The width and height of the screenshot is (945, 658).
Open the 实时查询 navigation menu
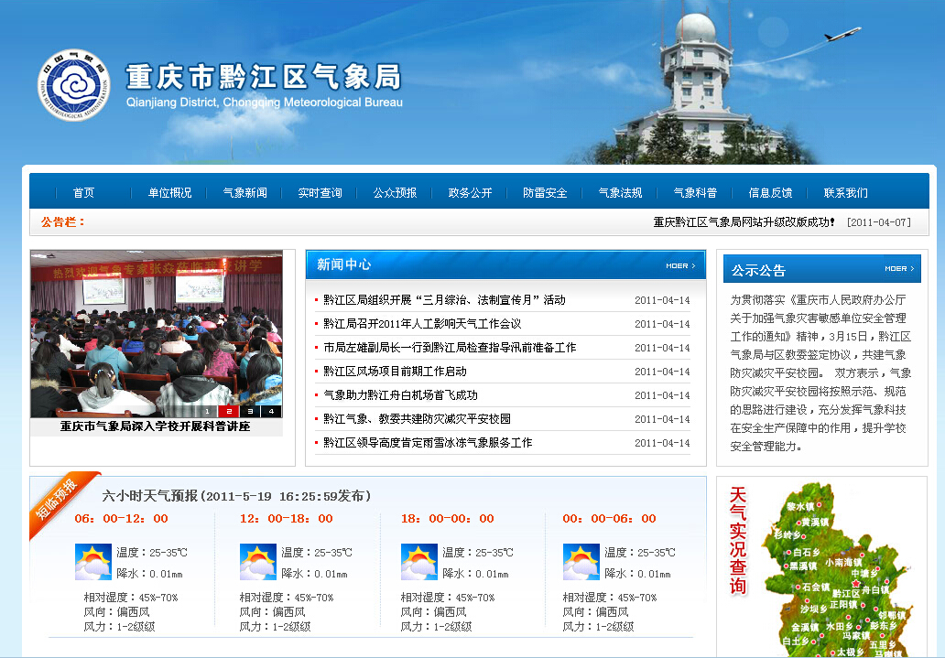pyautogui.click(x=320, y=193)
